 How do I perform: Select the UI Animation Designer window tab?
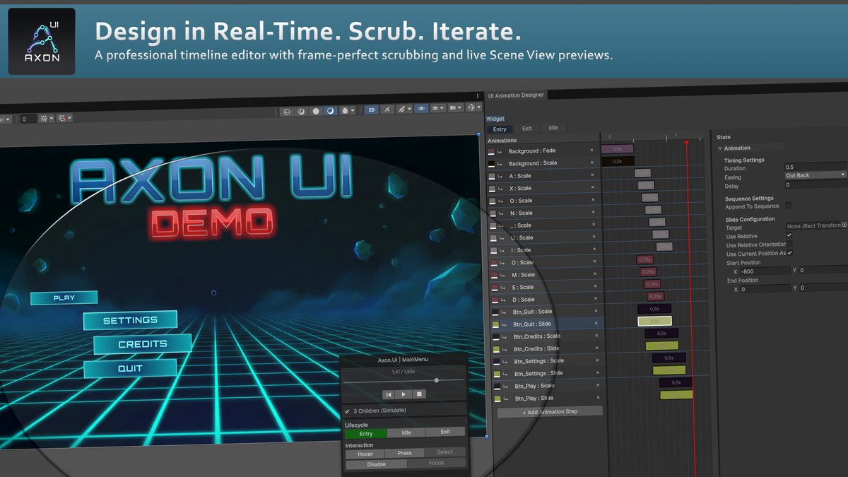click(516, 95)
